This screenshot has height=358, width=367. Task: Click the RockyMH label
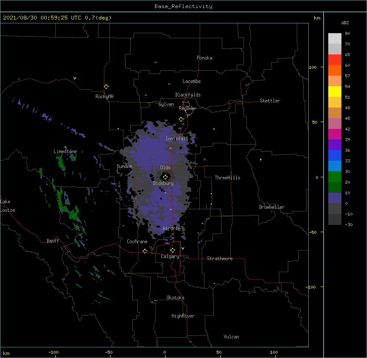click(104, 96)
